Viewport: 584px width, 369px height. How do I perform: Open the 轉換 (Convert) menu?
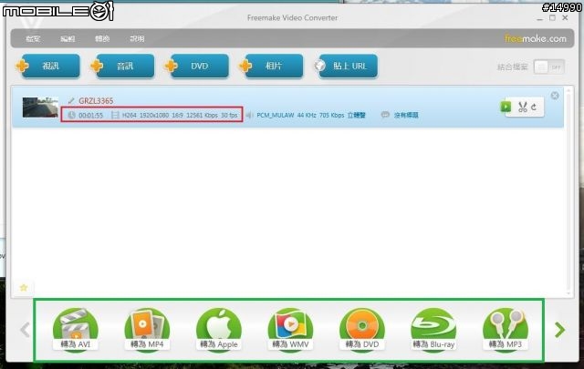(x=102, y=38)
